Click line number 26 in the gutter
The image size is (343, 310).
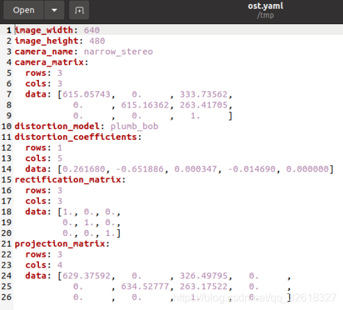tap(7, 297)
